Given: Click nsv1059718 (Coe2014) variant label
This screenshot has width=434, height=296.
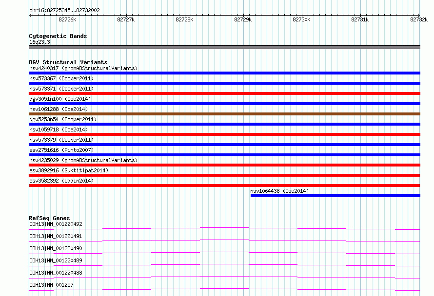Looking at the screenshot, I should coord(59,129).
